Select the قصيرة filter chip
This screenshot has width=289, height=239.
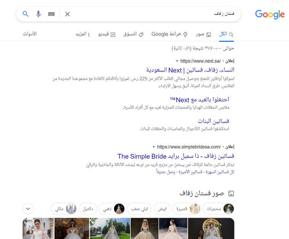pyautogui.click(x=187, y=209)
